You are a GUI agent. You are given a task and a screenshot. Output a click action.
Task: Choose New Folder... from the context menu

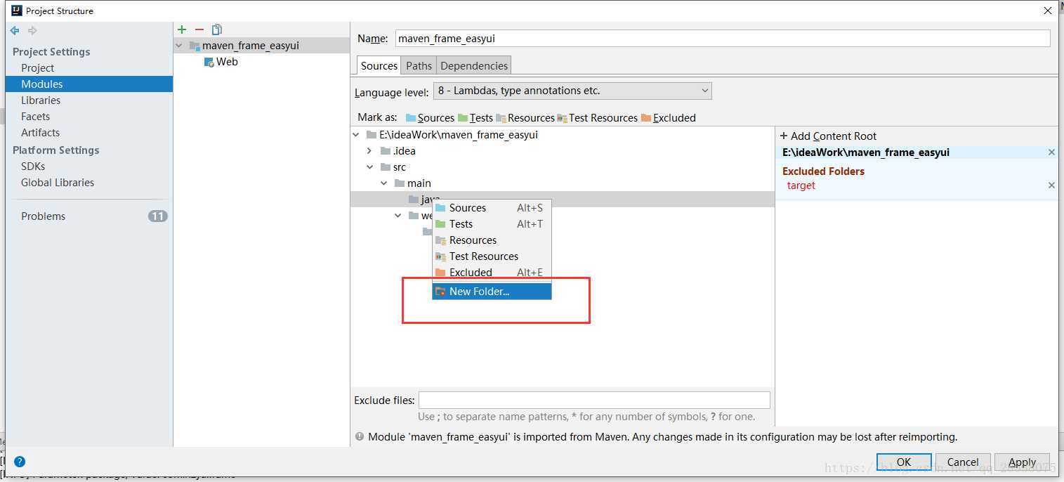click(492, 292)
